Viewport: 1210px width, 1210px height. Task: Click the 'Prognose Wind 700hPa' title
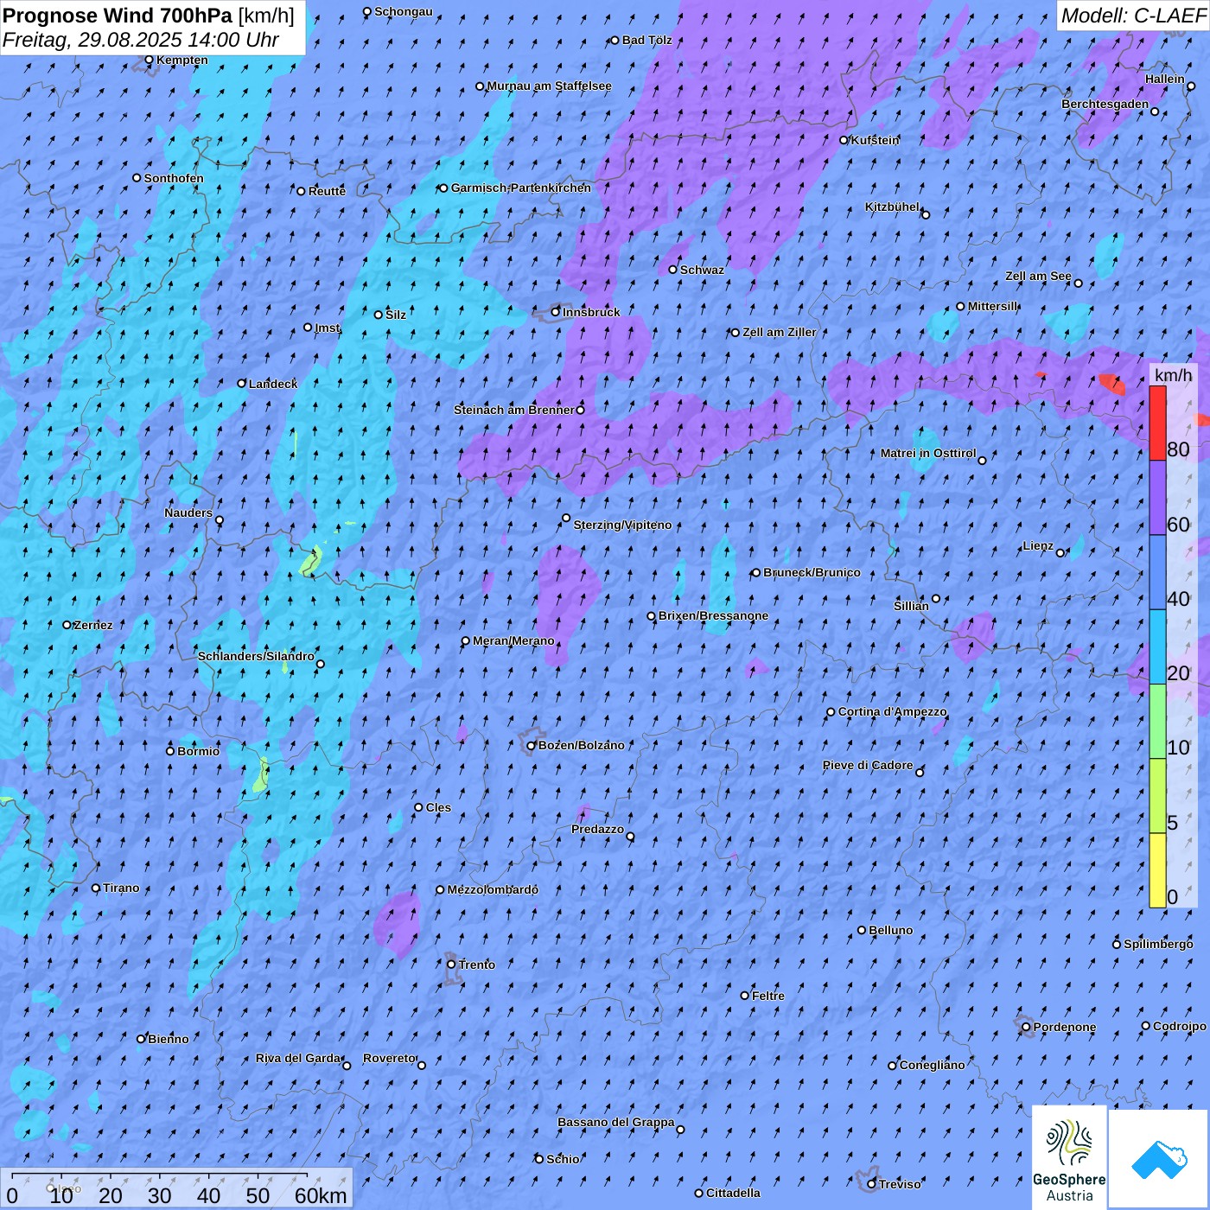pos(118,15)
